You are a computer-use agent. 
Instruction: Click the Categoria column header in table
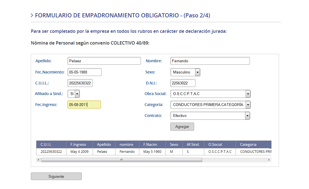254,144
